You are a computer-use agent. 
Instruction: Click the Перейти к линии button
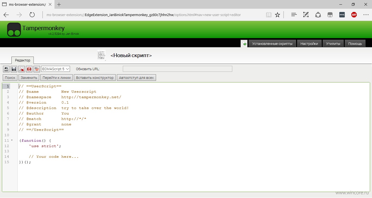pyautogui.click(x=57, y=78)
